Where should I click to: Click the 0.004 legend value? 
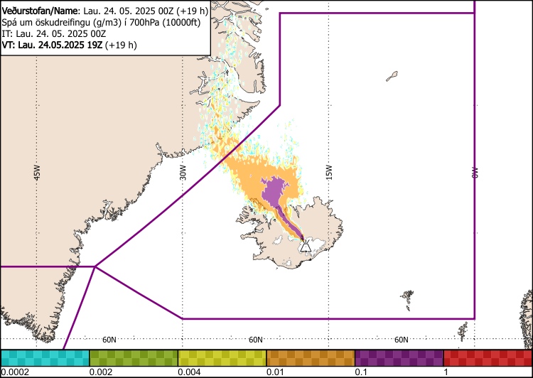tap(189, 372)
